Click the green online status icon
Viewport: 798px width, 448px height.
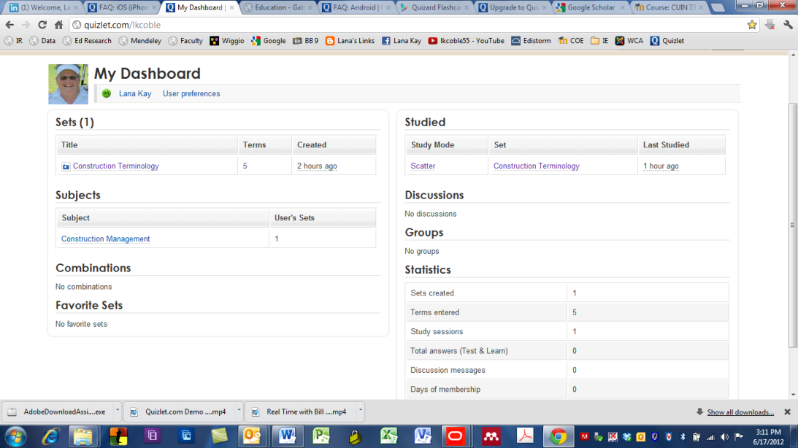107,93
